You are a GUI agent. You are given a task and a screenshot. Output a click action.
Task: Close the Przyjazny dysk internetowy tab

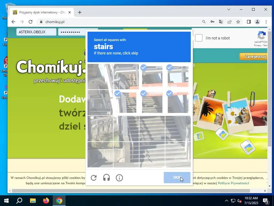[x=70, y=12]
